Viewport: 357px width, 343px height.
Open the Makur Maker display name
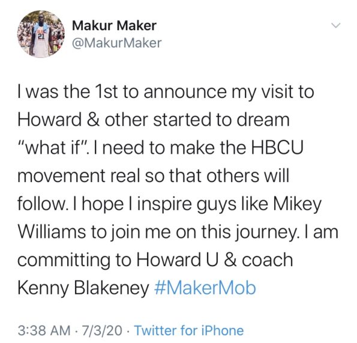pyautogui.click(x=114, y=25)
